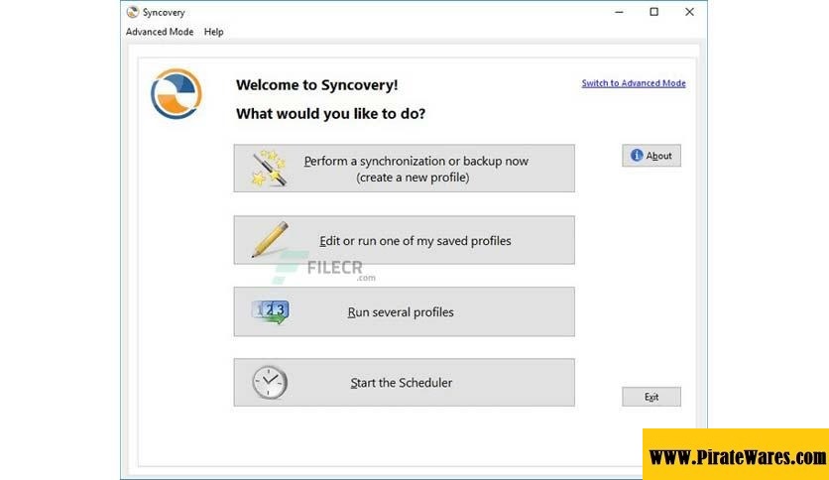
Task: Click the magic wand stars icon
Action: [x=268, y=169]
